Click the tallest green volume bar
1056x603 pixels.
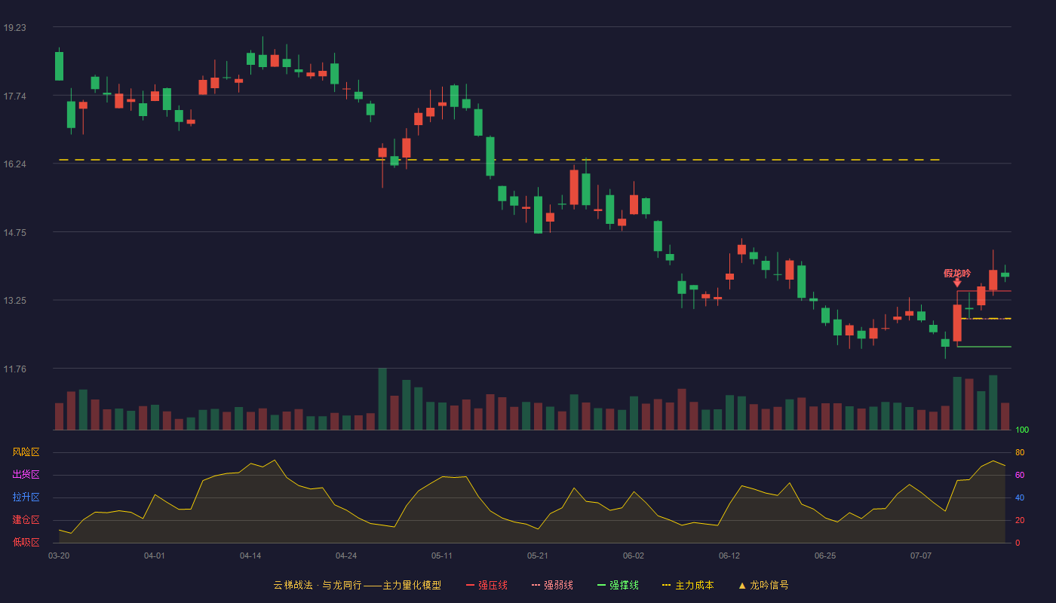pos(382,399)
